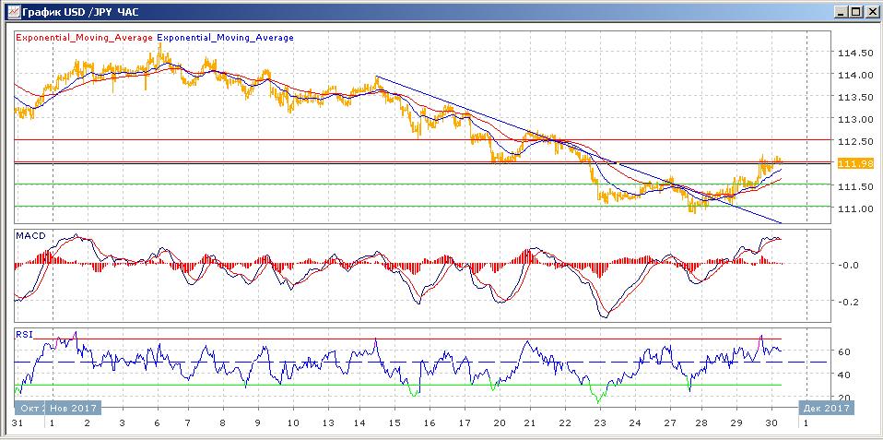
Task: Click the -0.2 value on MACD axis
Action: tap(849, 302)
